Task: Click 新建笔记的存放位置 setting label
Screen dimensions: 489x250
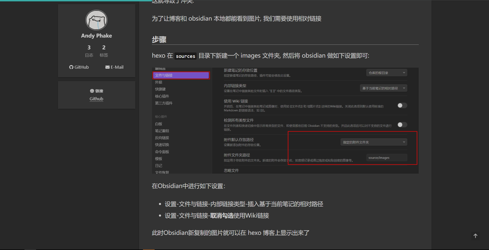Action: [x=240, y=70]
